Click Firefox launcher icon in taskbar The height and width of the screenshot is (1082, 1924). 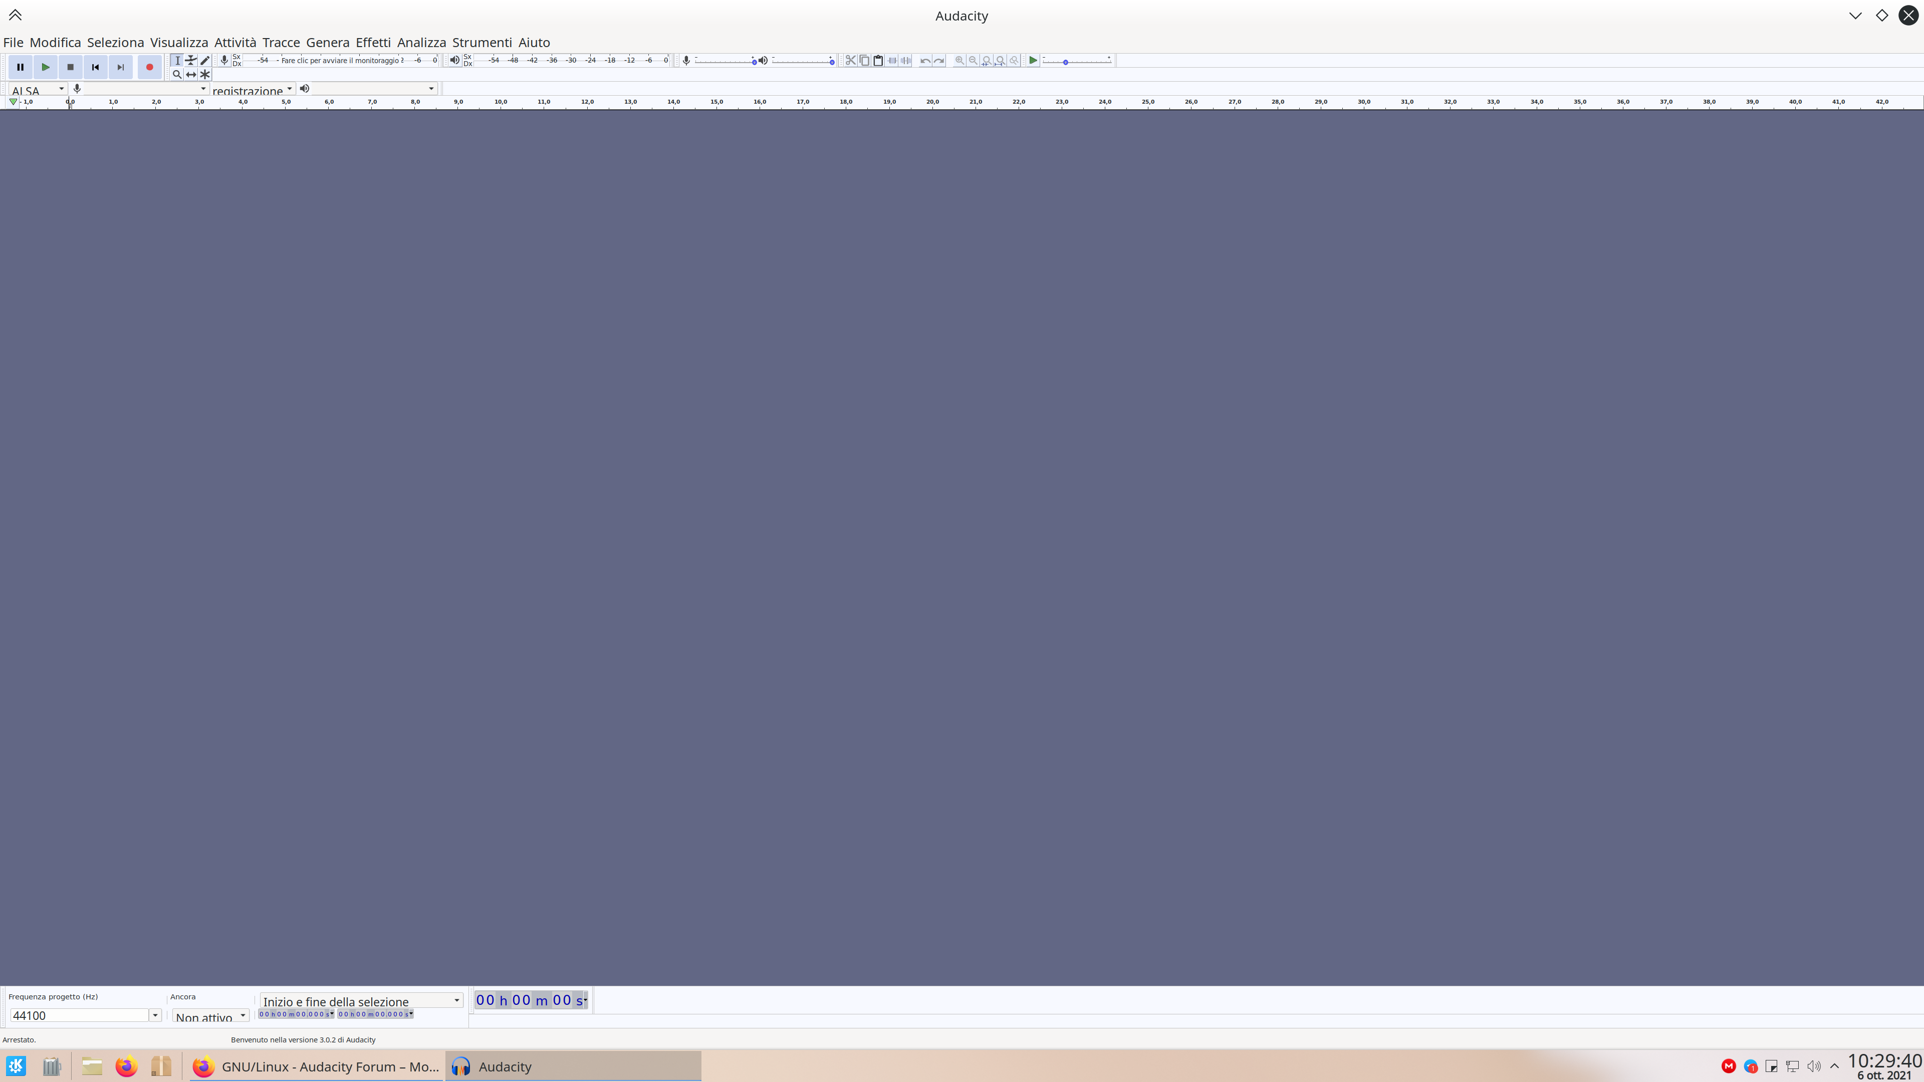(x=126, y=1066)
